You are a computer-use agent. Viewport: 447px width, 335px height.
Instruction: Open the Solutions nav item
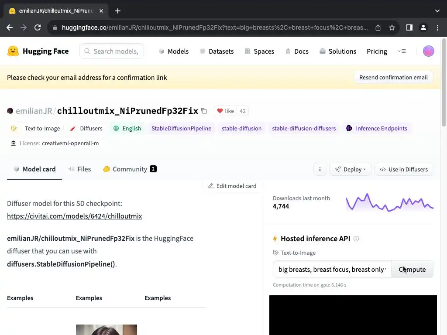338,51
